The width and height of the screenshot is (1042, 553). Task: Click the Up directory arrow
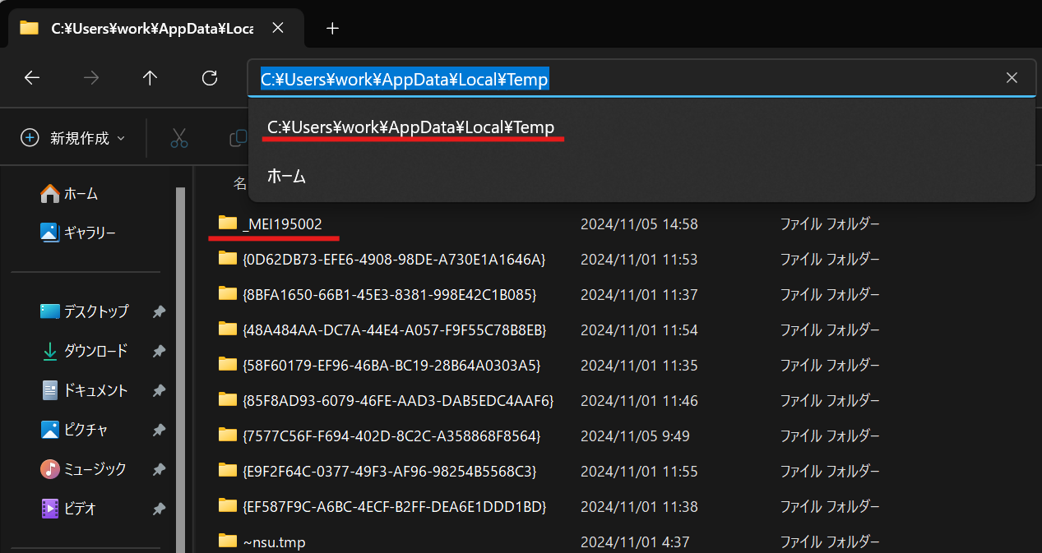(x=150, y=78)
